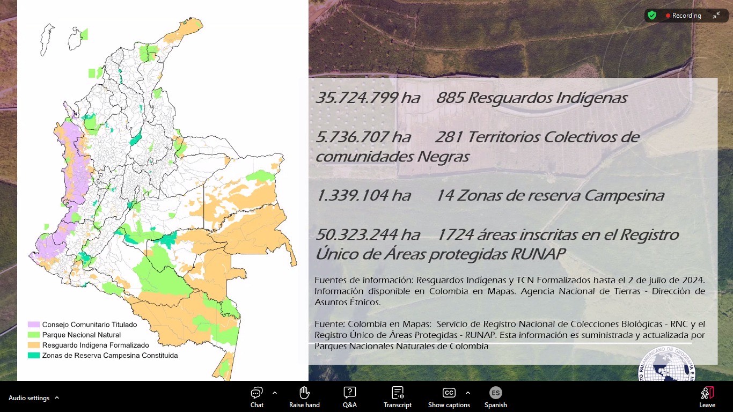
Task: Show the live Transcript panel
Action: 397,397
